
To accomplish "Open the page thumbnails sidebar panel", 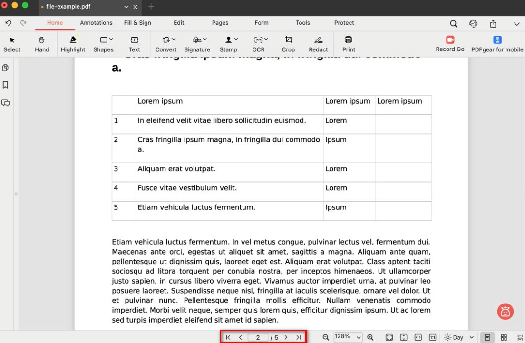I will (6, 68).
